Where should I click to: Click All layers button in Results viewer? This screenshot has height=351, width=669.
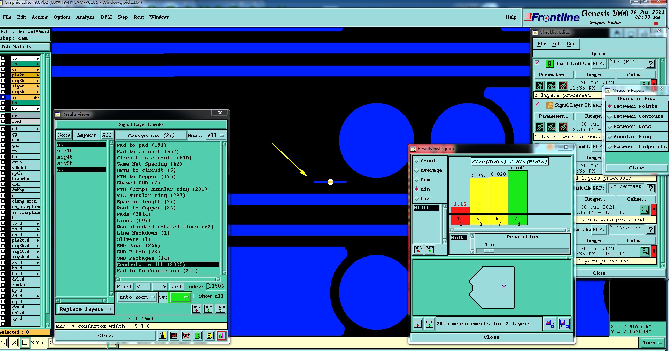pyautogui.click(x=107, y=135)
